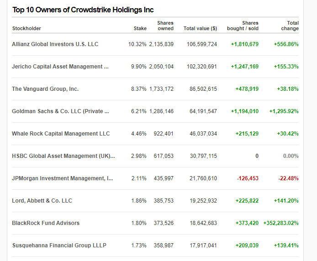Select HSBC Global Asset Management (UK) stockholder
The width and height of the screenshot is (317, 261).
63,156
